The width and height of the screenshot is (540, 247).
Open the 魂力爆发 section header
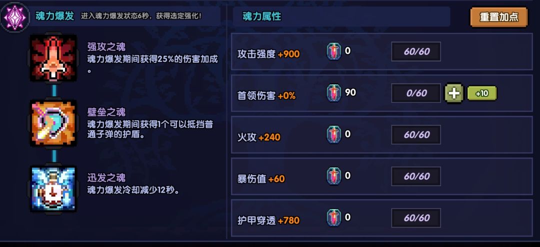coord(55,16)
